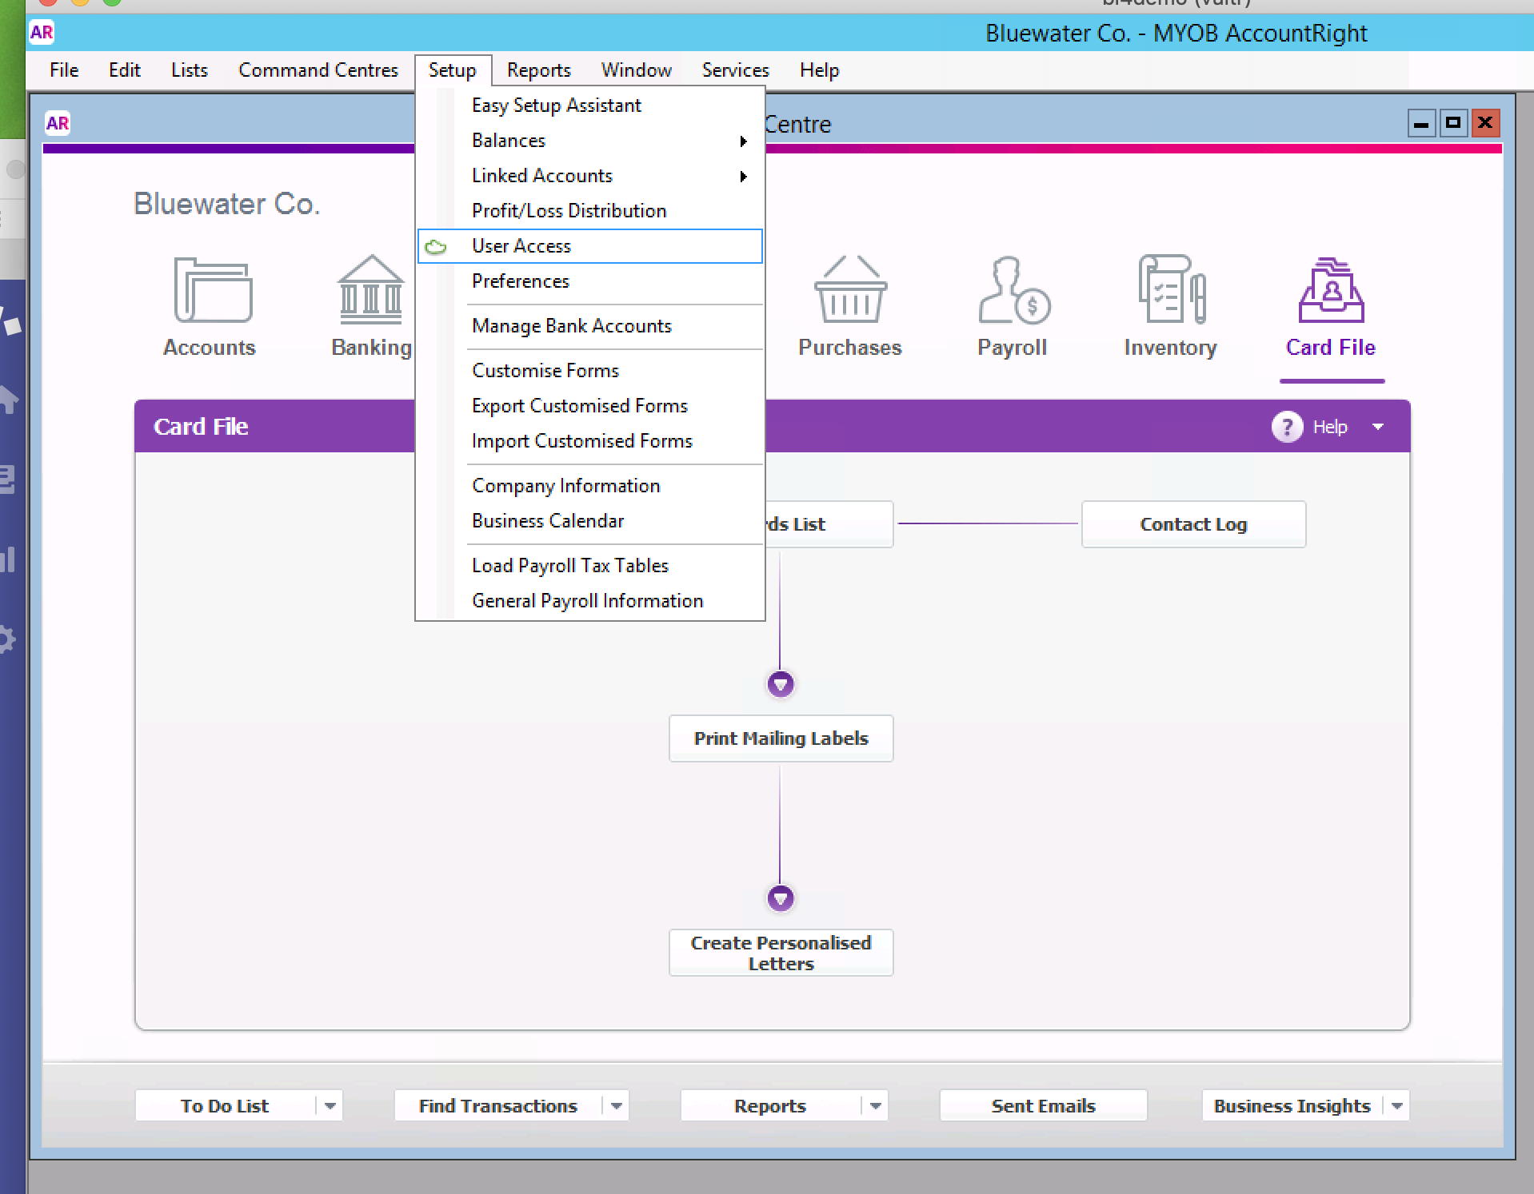Choose Manage Bank Accounts
This screenshot has width=1534, height=1194.
[x=590, y=326]
